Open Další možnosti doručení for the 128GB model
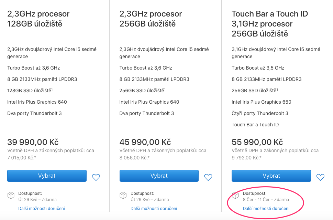This screenshot has height=220, width=333. pyautogui.click(x=42, y=208)
